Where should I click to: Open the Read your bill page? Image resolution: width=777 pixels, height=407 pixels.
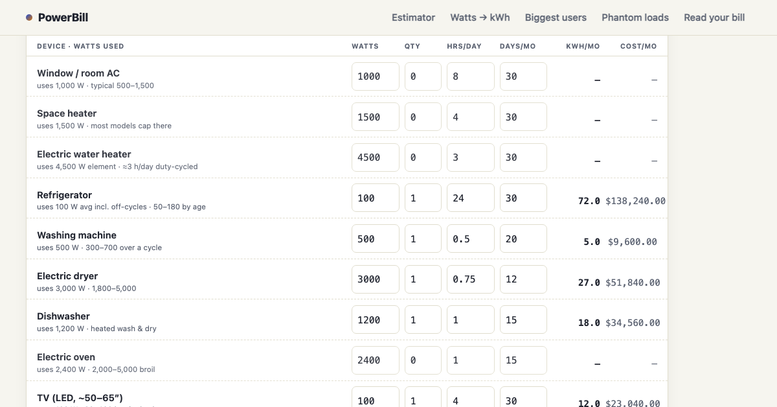714,17
